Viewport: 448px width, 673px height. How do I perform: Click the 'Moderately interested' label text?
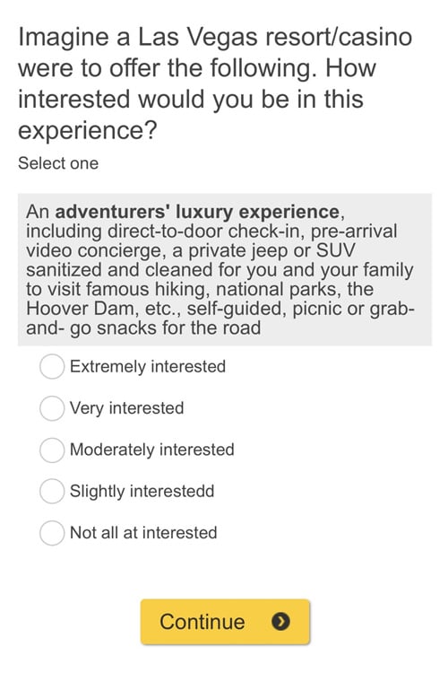[x=151, y=450]
